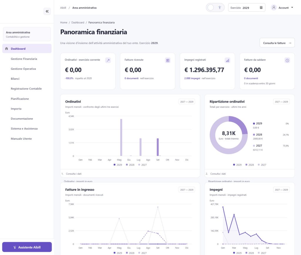Click the 24,1% value for 2028
The width and height of the screenshot is (301, 255).
click(286, 135)
